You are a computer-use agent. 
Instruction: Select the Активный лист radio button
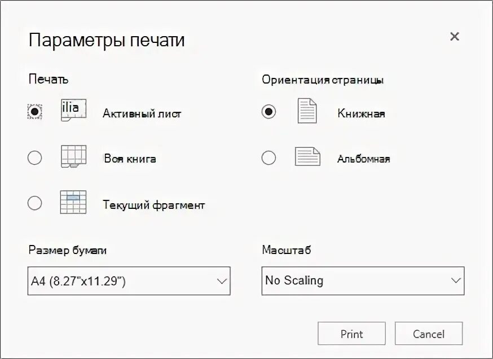pyautogui.click(x=34, y=111)
